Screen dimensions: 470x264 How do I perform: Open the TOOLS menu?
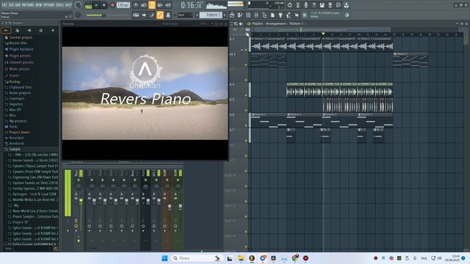pos(60,5)
